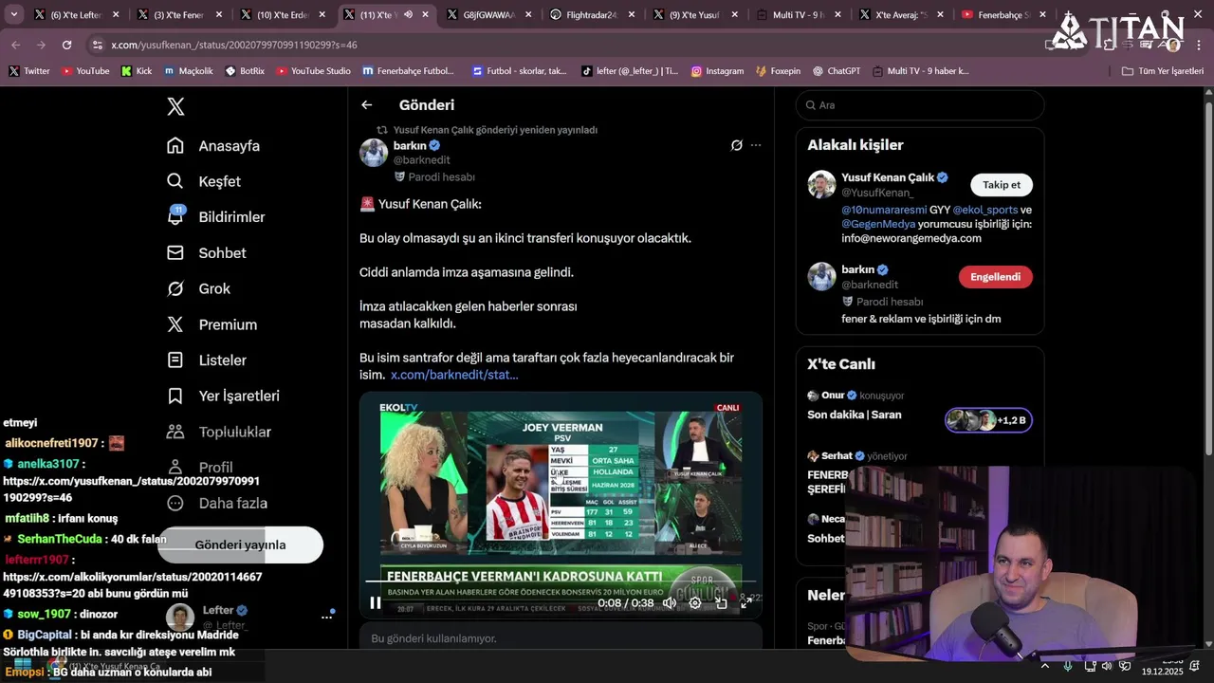Close the Flightradar24 tab
Image resolution: width=1214 pixels, height=683 pixels.
coord(631,15)
